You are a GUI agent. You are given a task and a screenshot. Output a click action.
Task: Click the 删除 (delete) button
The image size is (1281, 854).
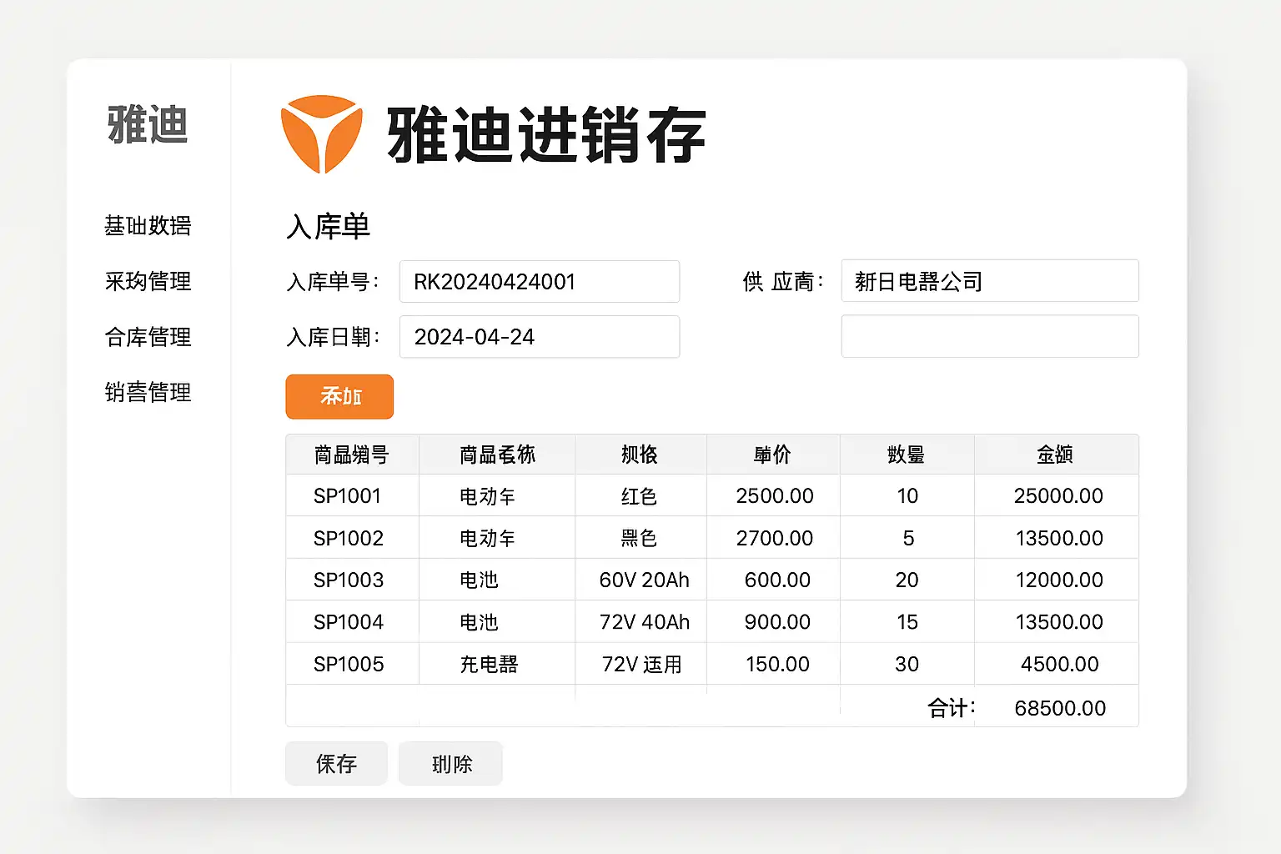coord(450,763)
